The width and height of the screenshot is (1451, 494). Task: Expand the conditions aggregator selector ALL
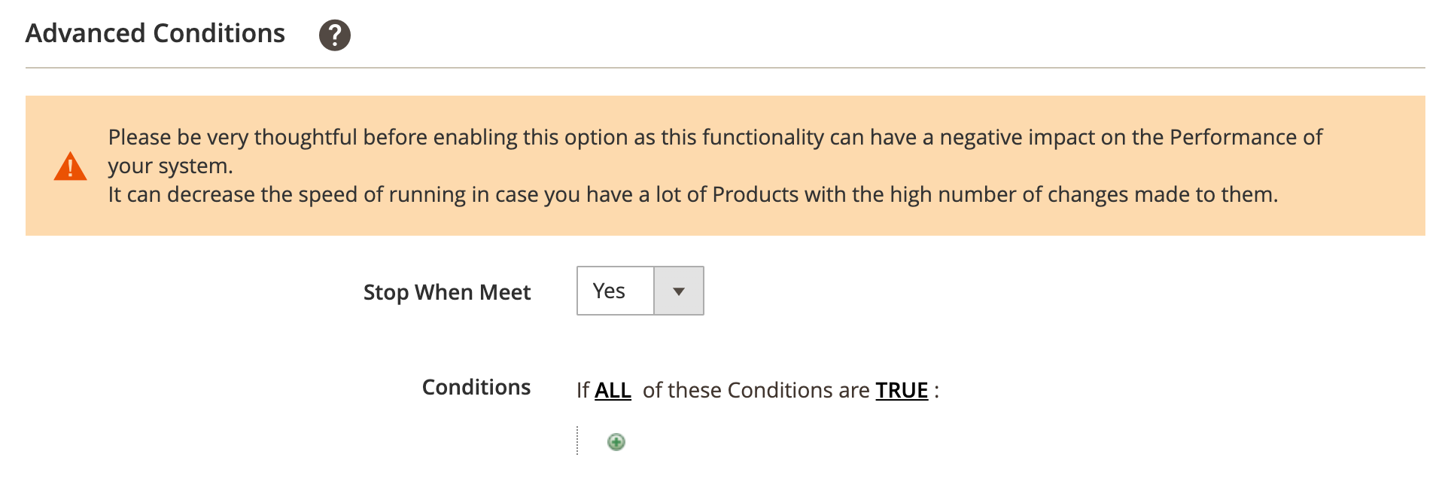click(x=612, y=390)
